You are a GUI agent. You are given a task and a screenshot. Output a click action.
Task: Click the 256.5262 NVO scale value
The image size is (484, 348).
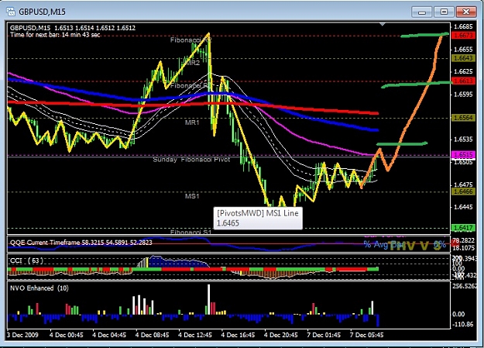tap(465, 286)
